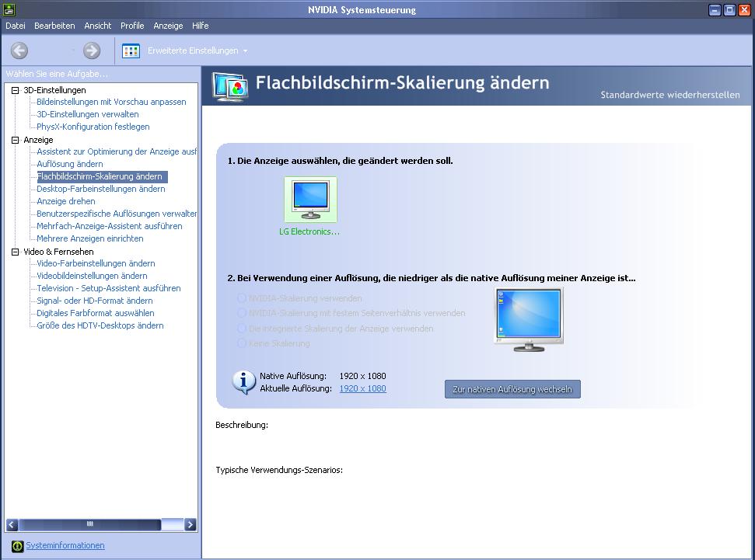This screenshot has height=560, width=755.
Task: Open Television - Setup-Assistent ausführen
Action: [x=109, y=289]
